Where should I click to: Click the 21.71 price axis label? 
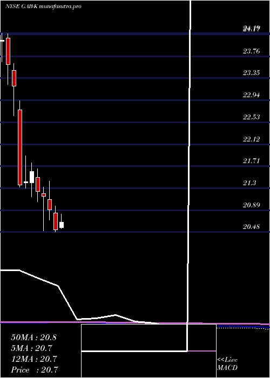252,161
